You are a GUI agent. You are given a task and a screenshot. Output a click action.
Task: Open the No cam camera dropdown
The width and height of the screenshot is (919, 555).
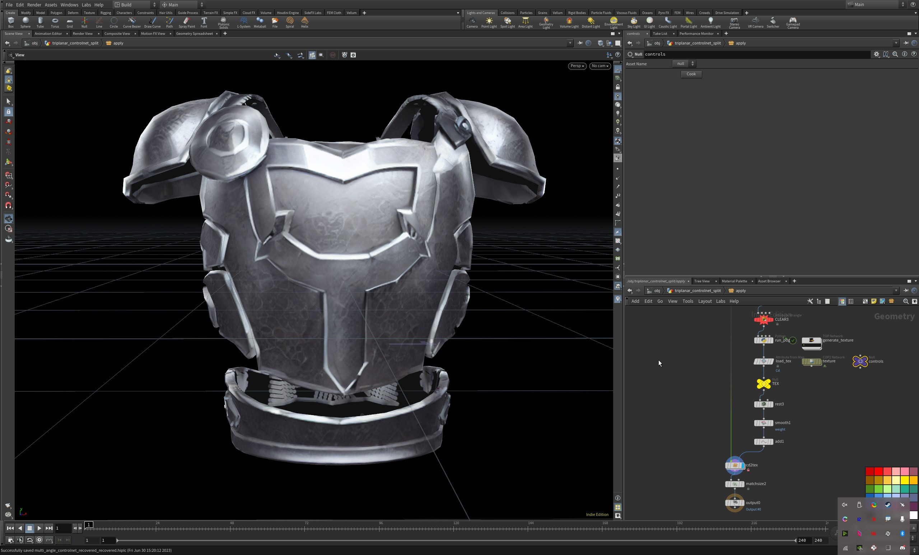coord(600,66)
